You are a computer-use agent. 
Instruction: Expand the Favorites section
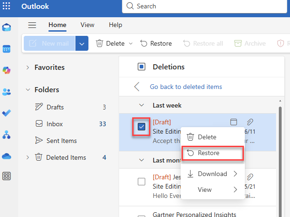(x=28, y=68)
